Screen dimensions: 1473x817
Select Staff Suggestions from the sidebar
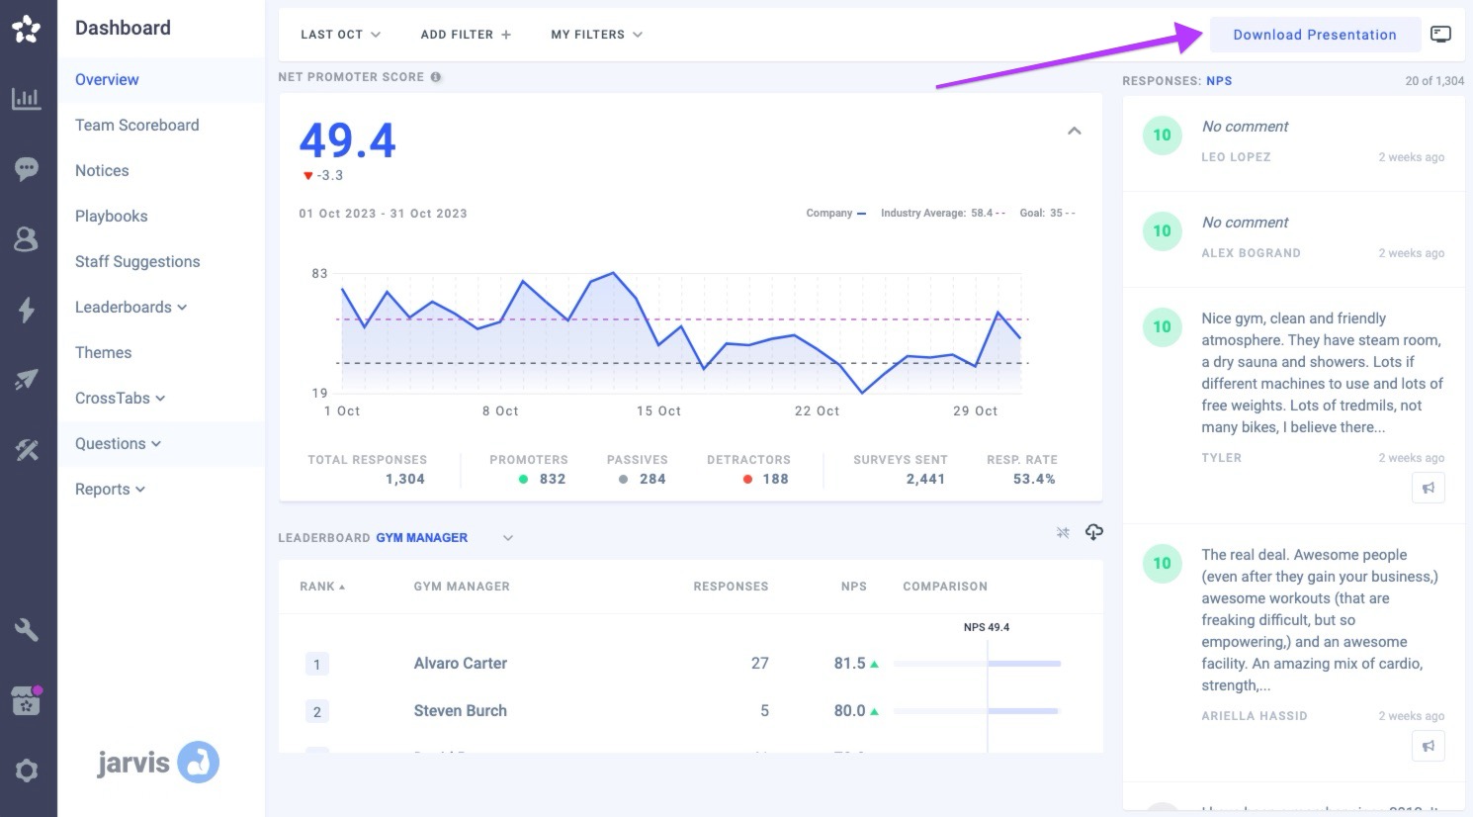click(137, 262)
